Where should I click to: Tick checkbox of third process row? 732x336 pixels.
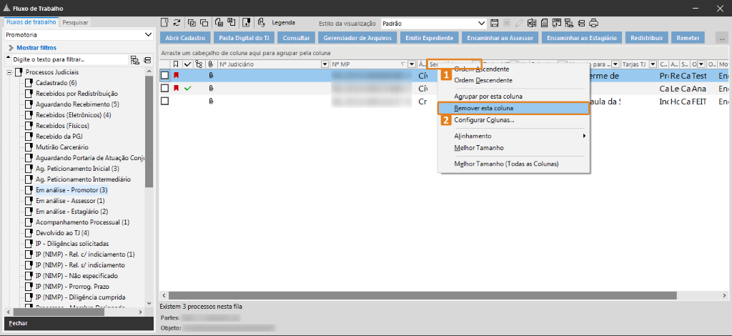point(165,101)
